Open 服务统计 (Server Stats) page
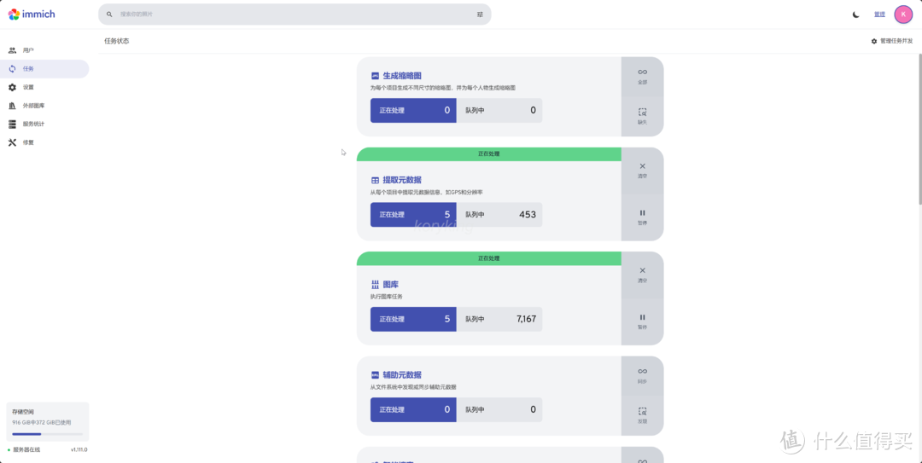The height and width of the screenshot is (463, 922). tap(33, 124)
